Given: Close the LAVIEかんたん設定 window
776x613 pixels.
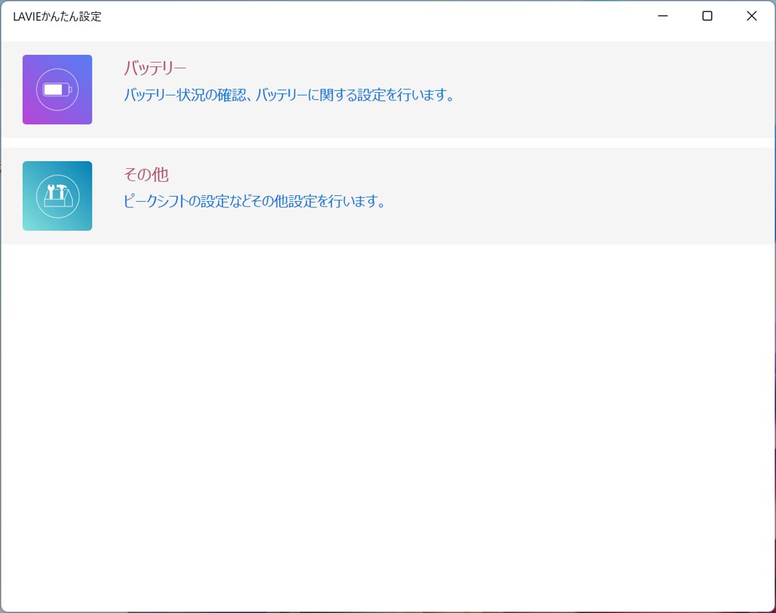Looking at the screenshot, I should point(751,16).
